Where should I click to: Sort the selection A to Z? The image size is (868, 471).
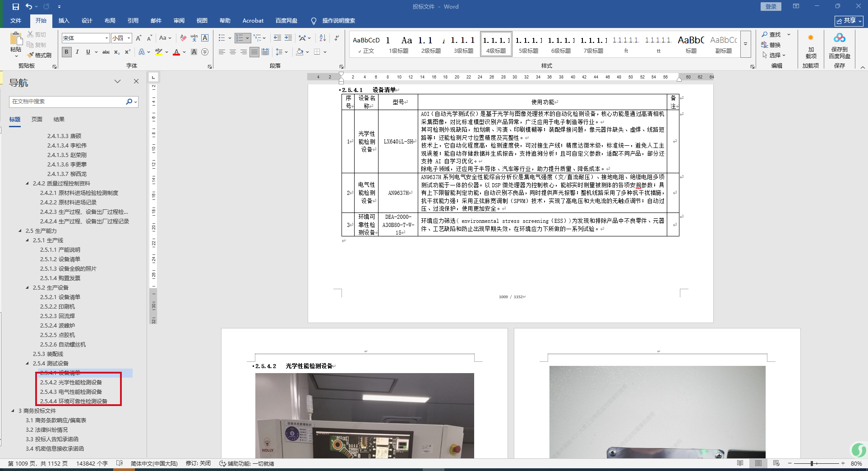pos(323,38)
